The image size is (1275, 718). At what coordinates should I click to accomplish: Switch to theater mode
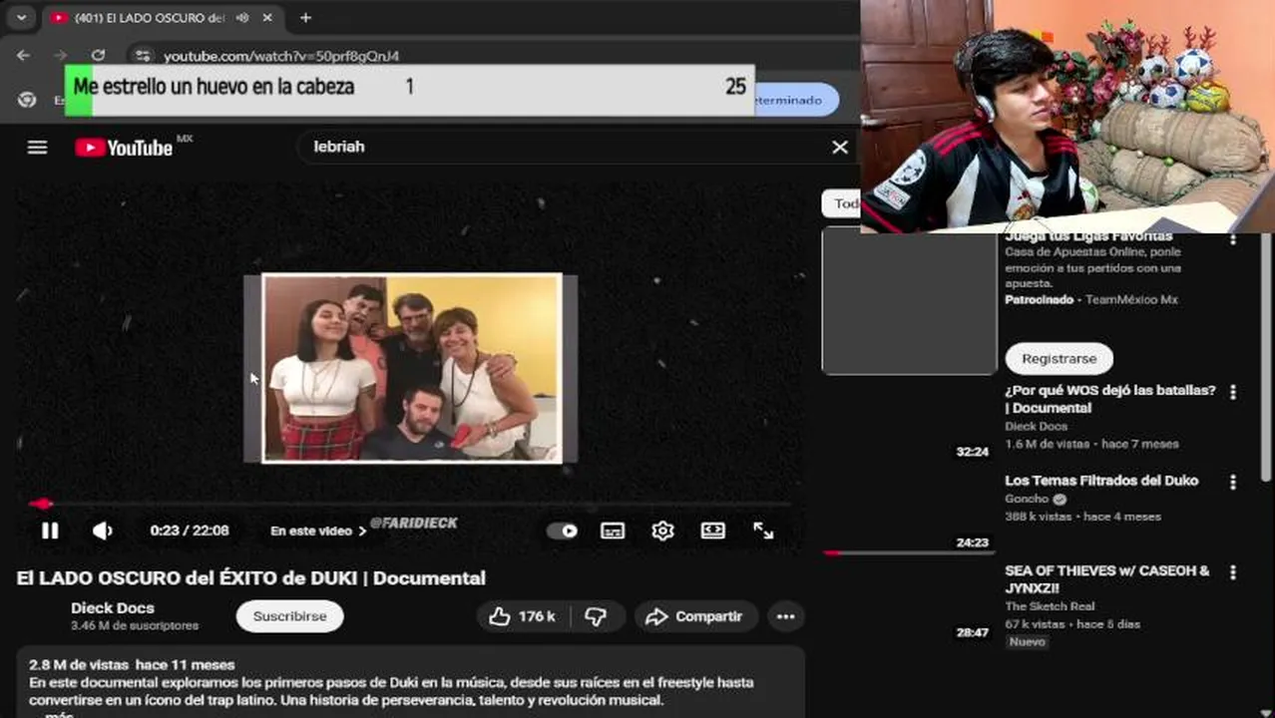pos(712,531)
